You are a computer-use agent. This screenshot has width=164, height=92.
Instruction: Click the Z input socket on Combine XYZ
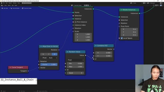94,59
